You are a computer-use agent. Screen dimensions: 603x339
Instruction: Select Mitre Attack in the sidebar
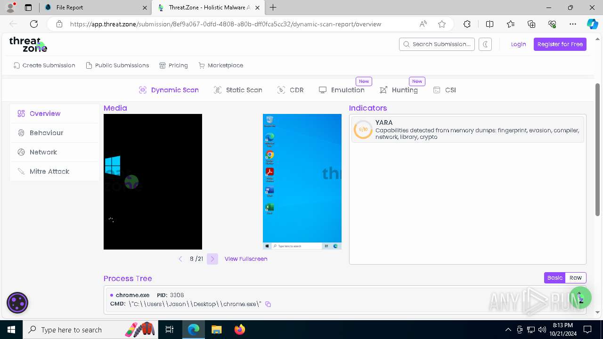coord(55,171)
